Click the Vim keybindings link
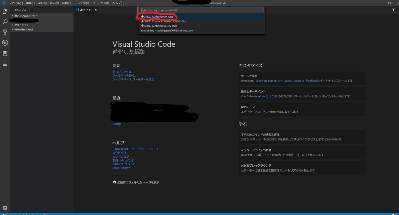 (x=243, y=96)
